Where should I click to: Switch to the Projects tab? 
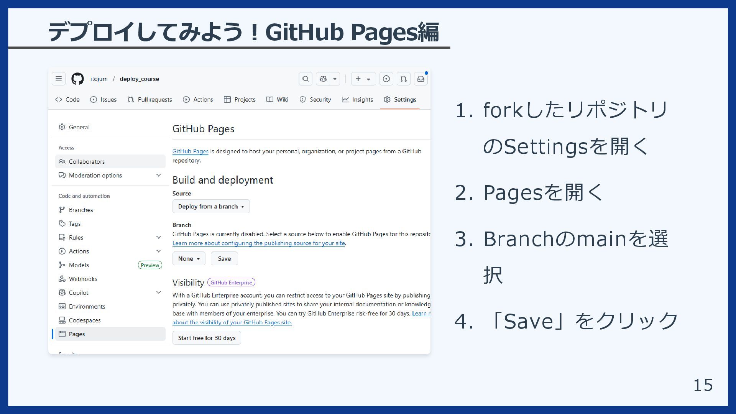pos(240,100)
